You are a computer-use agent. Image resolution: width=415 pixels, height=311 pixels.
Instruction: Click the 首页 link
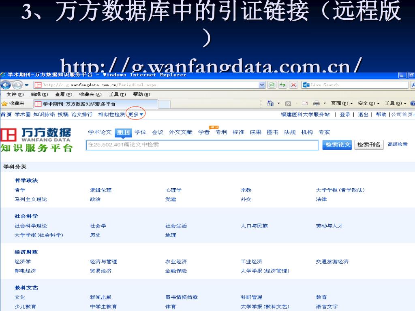tap(6, 115)
